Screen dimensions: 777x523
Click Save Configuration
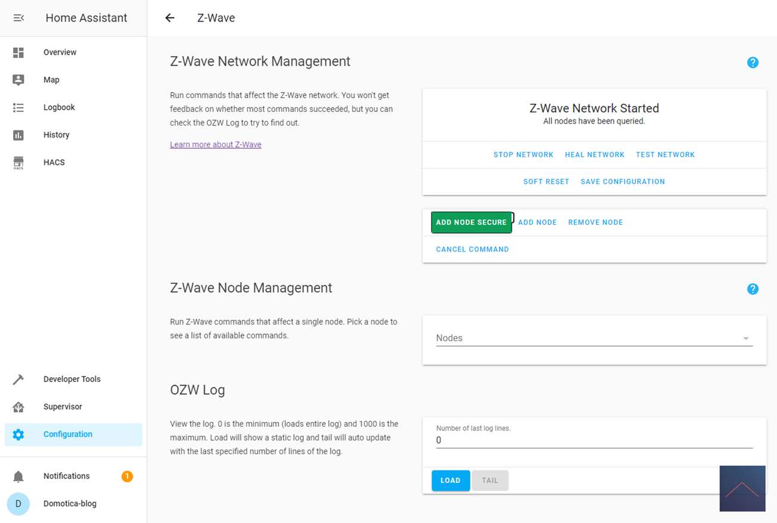[x=622, y=182]
